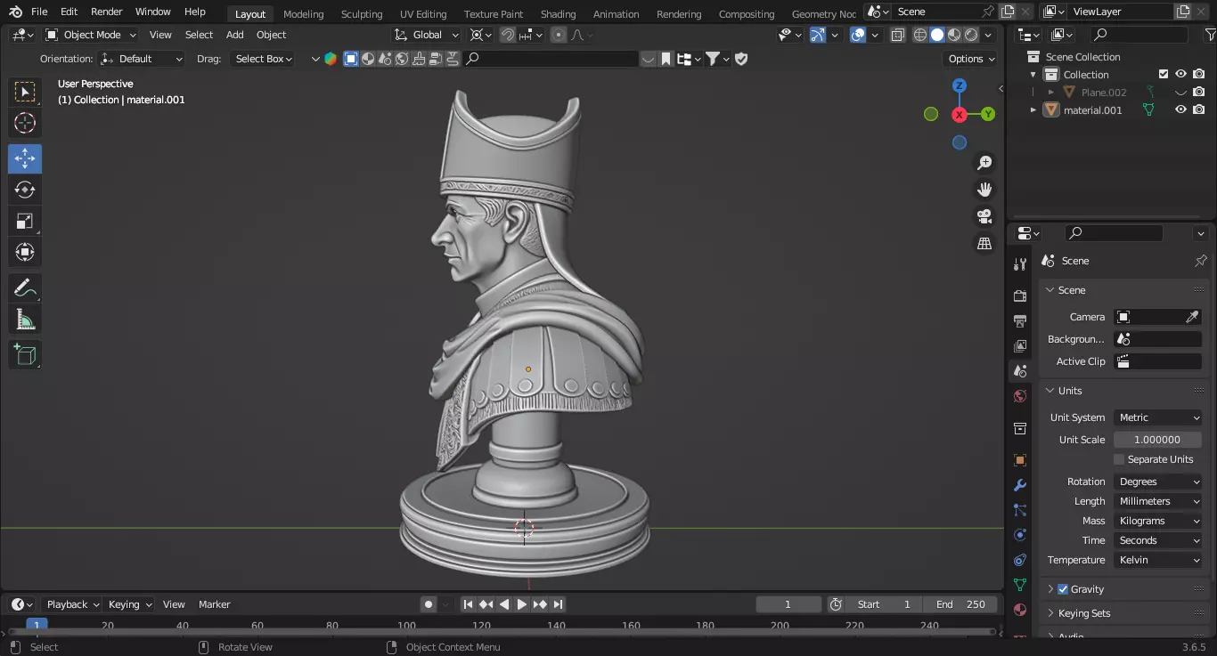1217x656 pixels.
Task: Click the Options button in viewport
Action: tap(971, 59)
